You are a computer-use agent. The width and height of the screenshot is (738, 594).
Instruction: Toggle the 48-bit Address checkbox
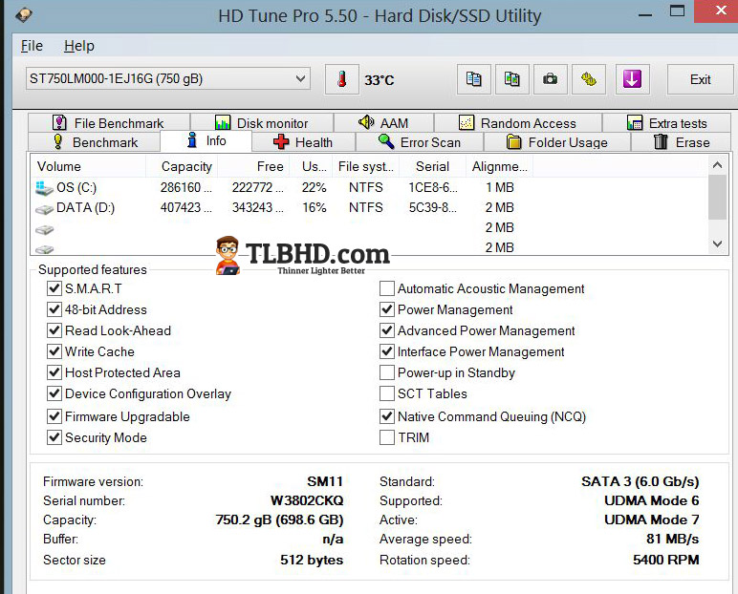(x=54, y=309)
